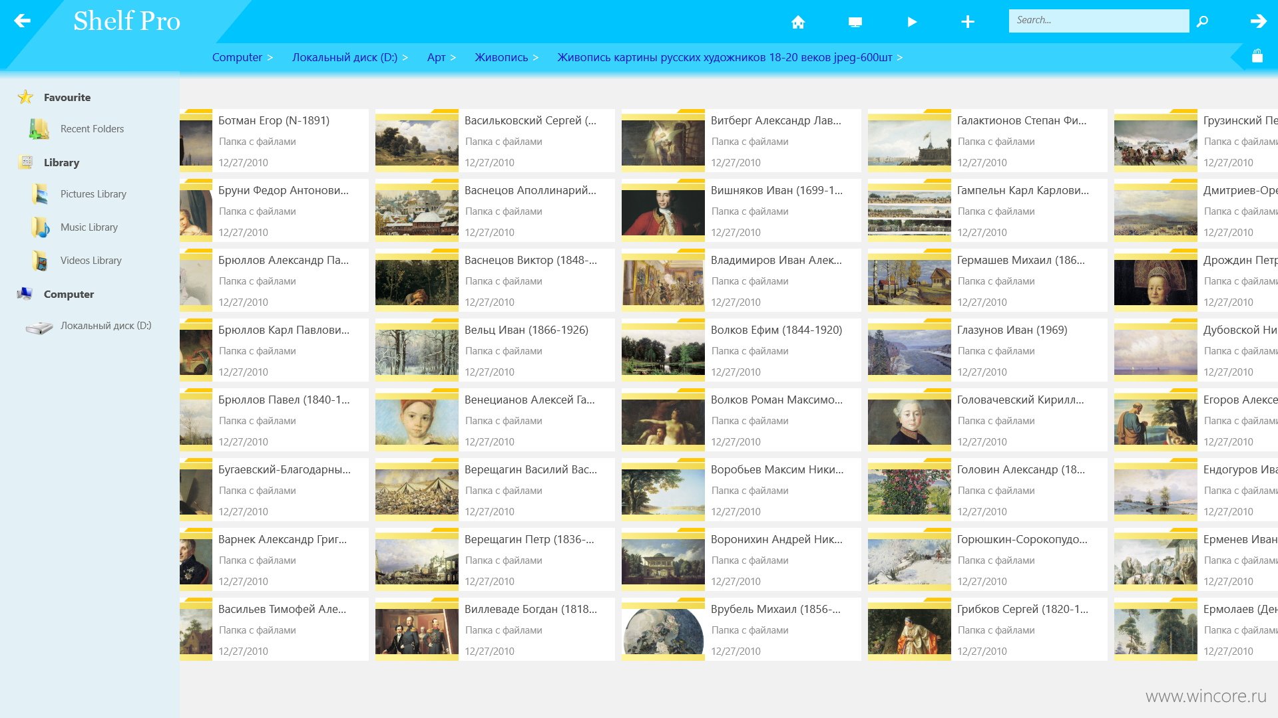Open the Витберг Александр folder thumbnail

click(x=663, y=140)
